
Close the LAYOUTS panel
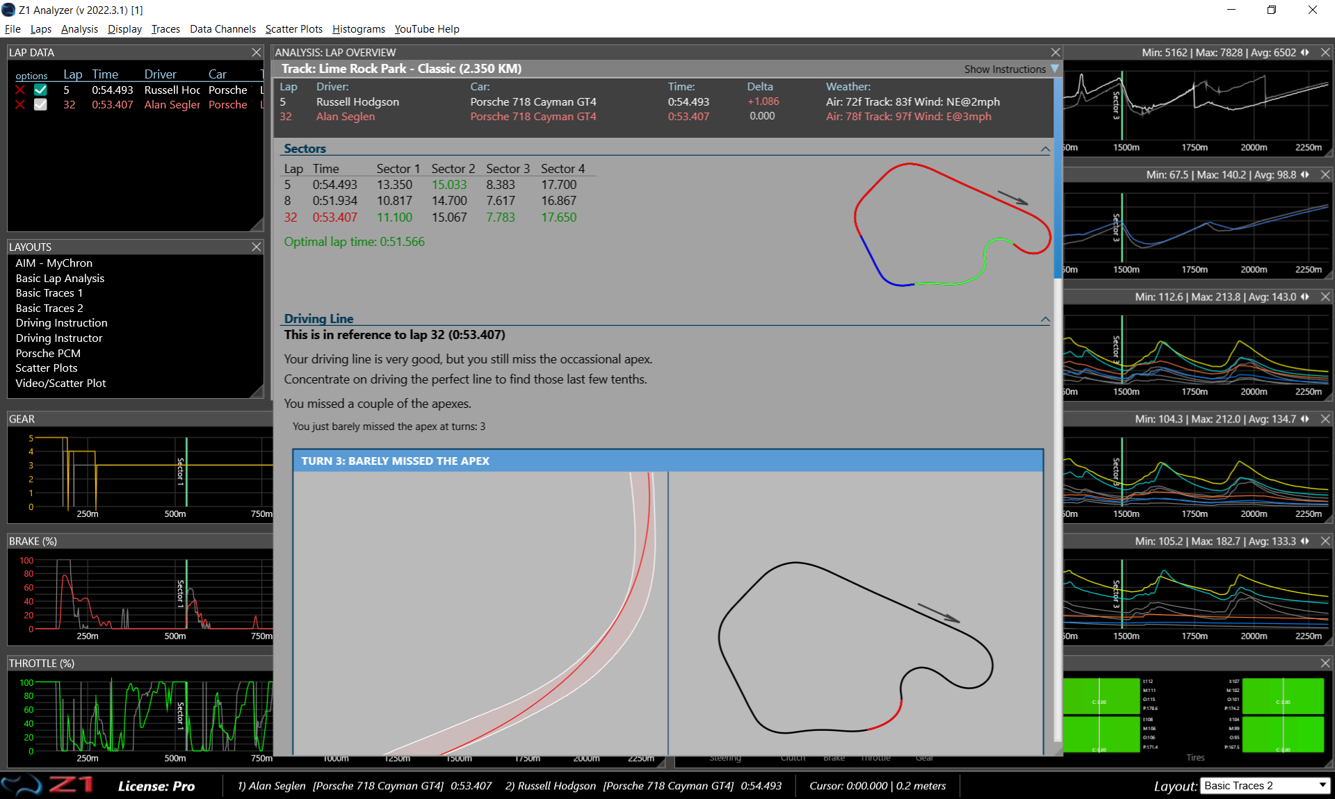click(256, 247)
